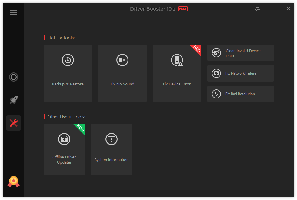Click the green NEW corner ribbon
297x200 pixels.
[80, 128]
